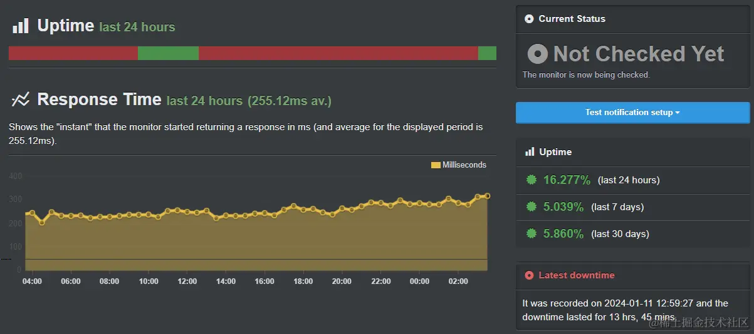754x334 pixels.
Task: Click the Current Status circle icon
Action: 529,19
